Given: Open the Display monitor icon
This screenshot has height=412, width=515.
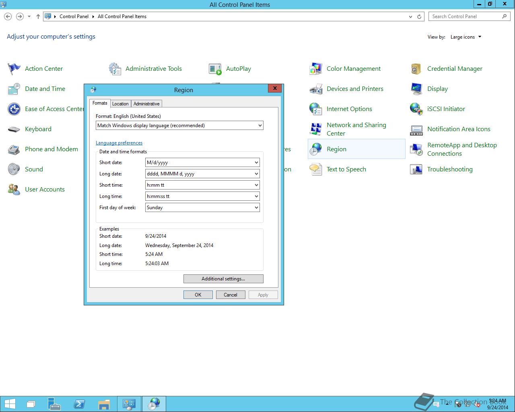Looking at the screenshot, I should coord(416,89).
